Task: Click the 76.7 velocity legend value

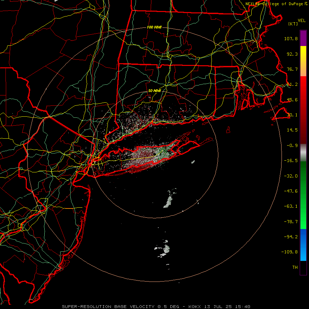Action: tap(292, 69)
